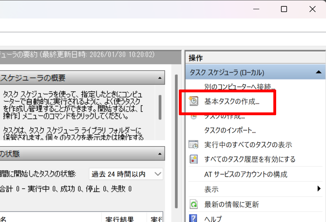Open AT サービスのアカウントの構成

(x=246, y=175)
